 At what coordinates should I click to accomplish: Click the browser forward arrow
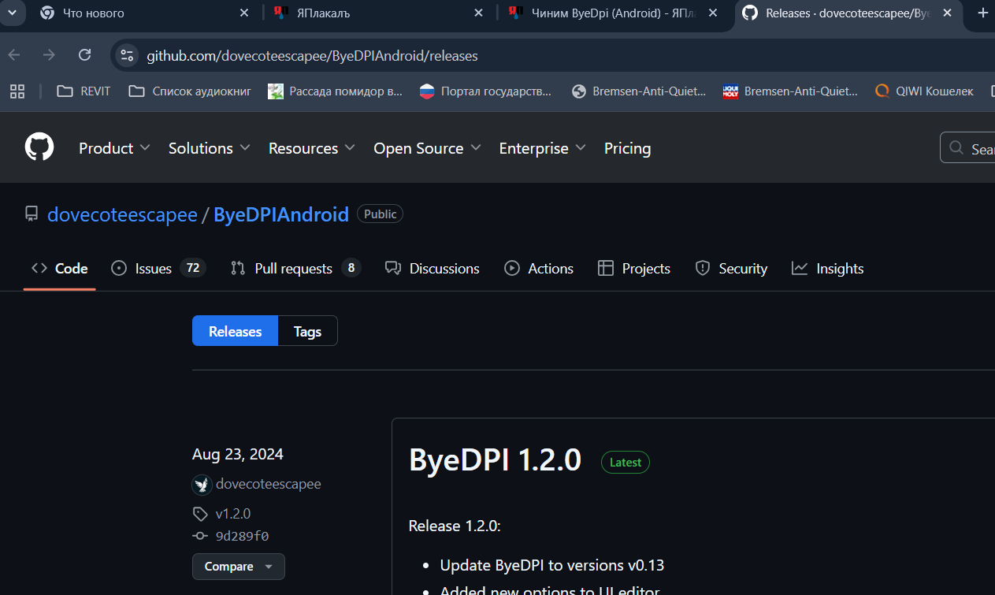[x=49, y=55]
